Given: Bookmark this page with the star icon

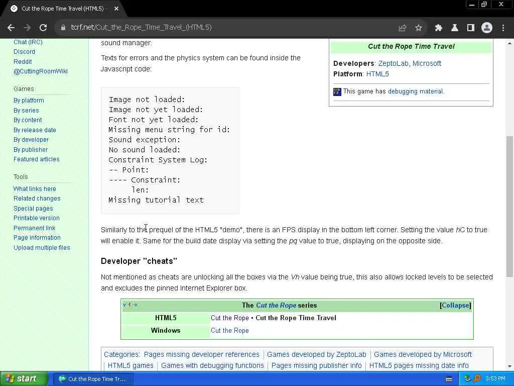Looking at the screenshot, I should [x=418, y=28].
